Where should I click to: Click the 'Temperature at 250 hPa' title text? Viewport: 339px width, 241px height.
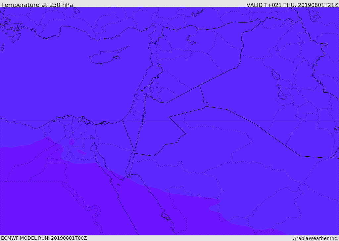(x=37, y=5)
